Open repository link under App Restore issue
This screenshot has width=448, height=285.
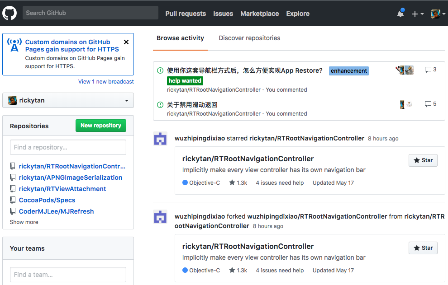coord(214,89)
